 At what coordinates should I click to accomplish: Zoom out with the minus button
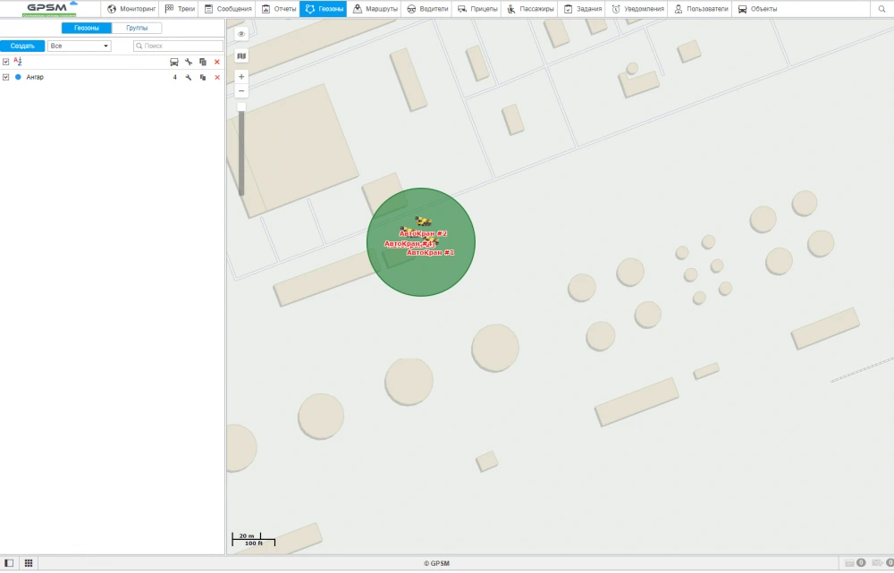[241, 91]
